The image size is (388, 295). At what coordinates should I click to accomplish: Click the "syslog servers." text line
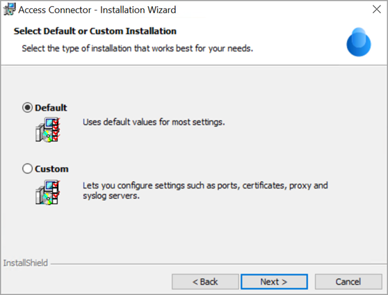click(111, 196)
